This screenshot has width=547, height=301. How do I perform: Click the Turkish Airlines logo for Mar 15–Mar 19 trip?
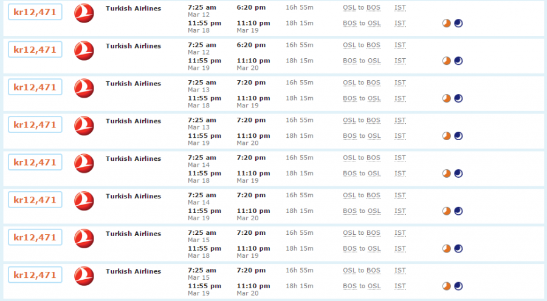(x=84, y=276)
